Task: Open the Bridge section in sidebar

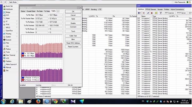Action: (x=7, y=12)
